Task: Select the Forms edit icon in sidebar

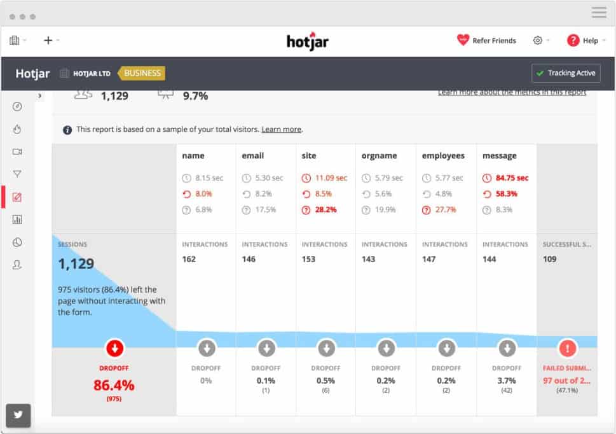Action: (17, 197)
